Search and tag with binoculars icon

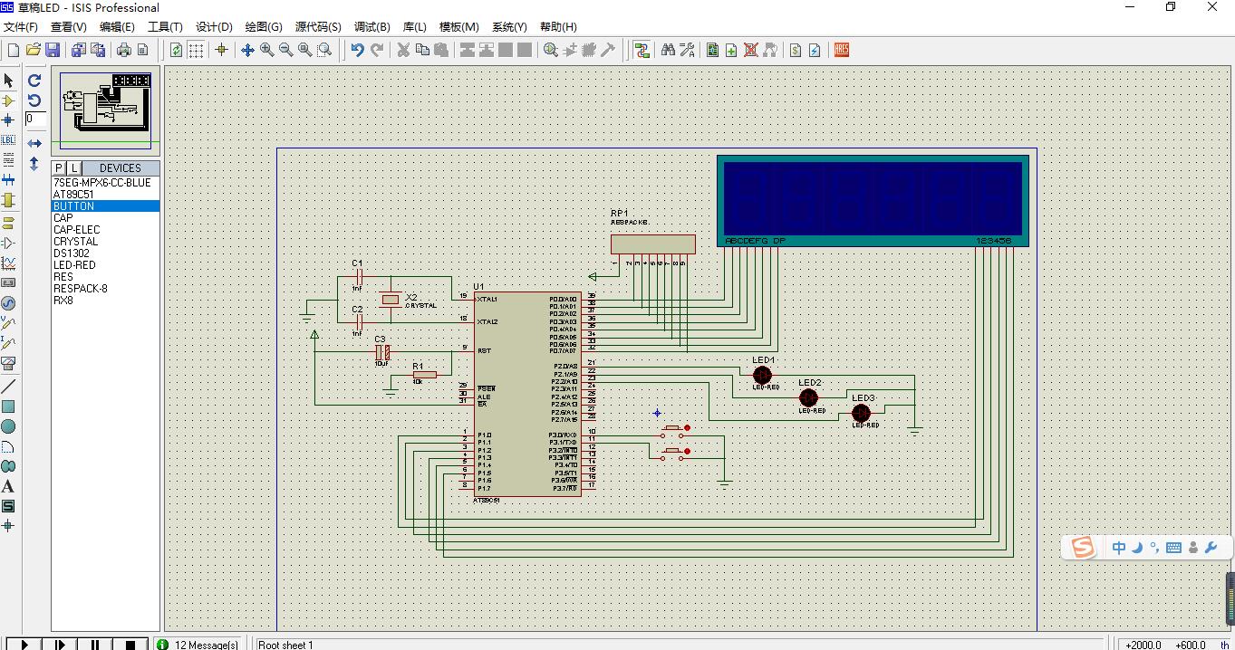(668, 50)
